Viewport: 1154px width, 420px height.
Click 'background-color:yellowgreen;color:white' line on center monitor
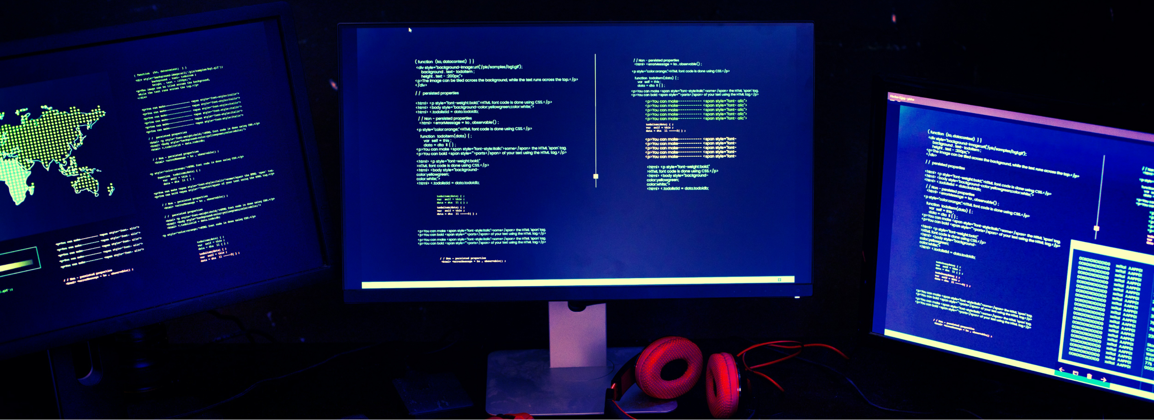(475, 107)
